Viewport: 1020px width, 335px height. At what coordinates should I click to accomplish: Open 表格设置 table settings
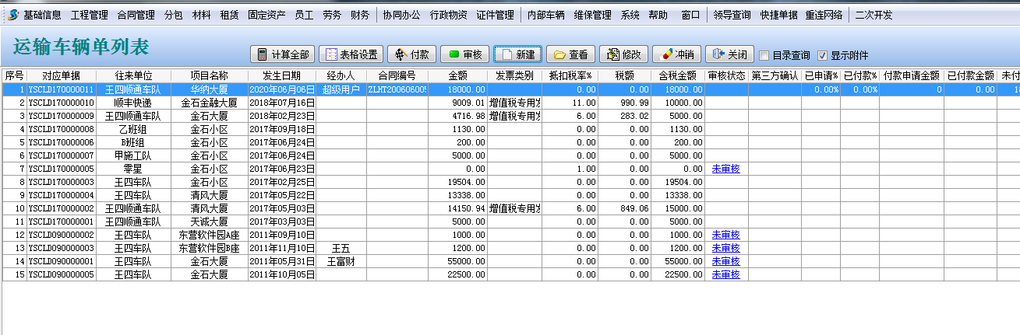click(x=351, y=54)
